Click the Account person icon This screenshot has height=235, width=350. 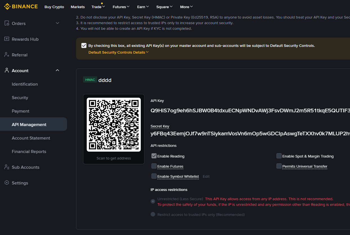coord(7,70)
